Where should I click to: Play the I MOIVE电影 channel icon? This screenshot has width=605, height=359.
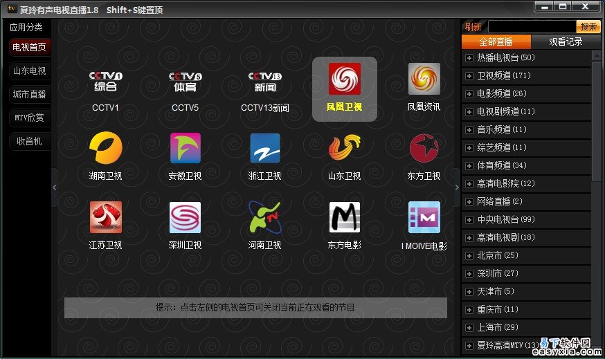(424, 217)
